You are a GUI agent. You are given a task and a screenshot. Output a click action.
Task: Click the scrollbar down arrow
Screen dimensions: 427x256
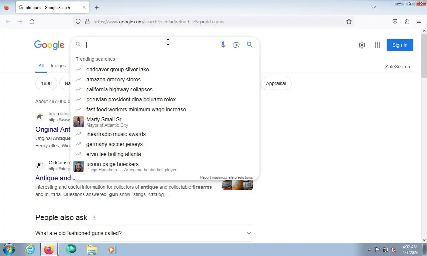tap(424, 240)
